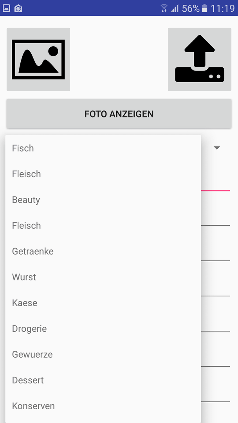Select the Drogerie category

click(x=103, y=329)
